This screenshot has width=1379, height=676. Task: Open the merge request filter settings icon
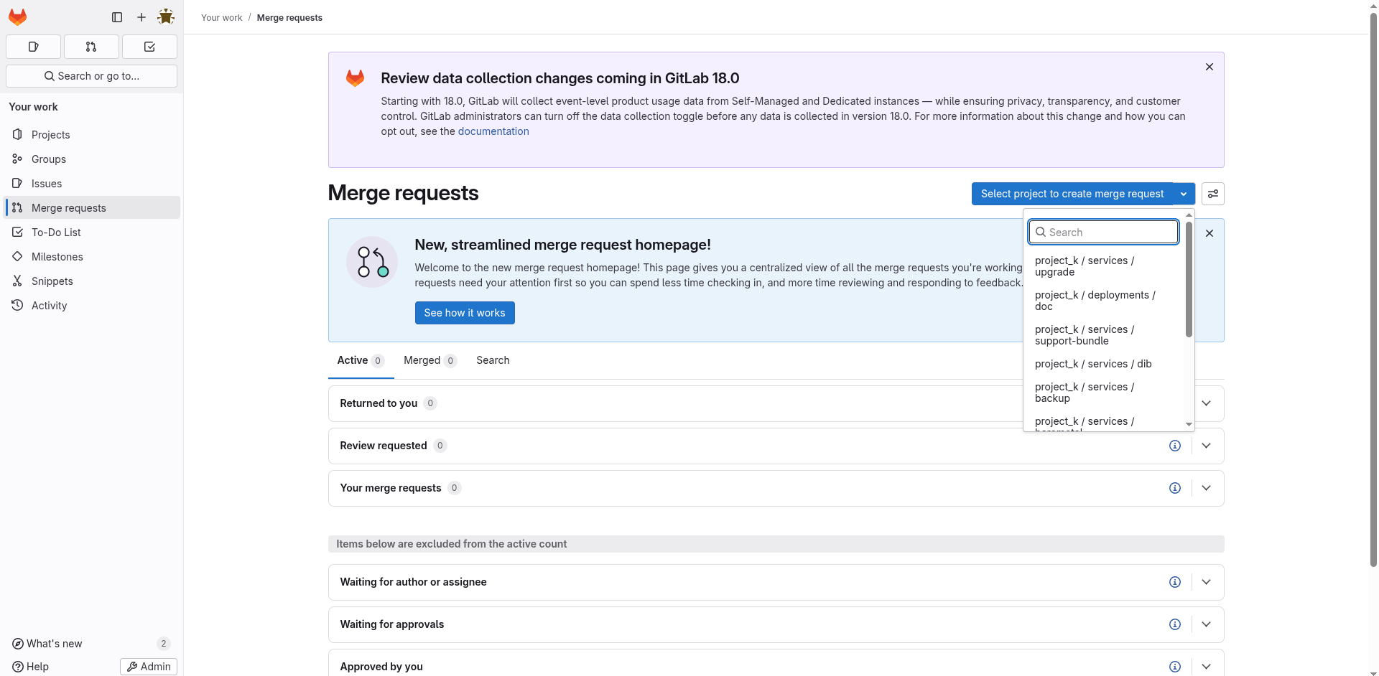[1213, 194]
